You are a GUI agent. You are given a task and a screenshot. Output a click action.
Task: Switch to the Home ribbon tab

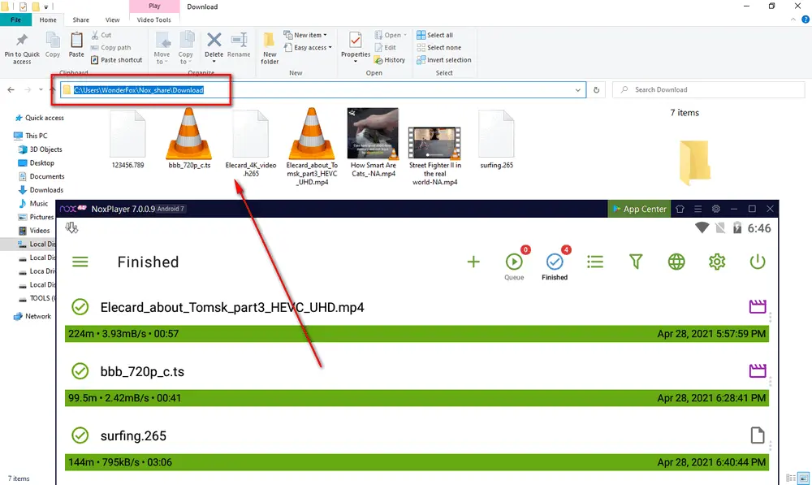[48, 19]
